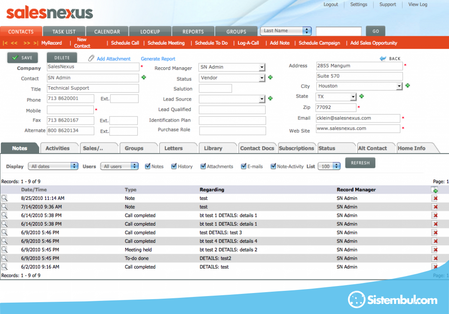Uncheck the Attachments checkbox
The height and width of the screenshot is (314, 449).
point(203,166)
